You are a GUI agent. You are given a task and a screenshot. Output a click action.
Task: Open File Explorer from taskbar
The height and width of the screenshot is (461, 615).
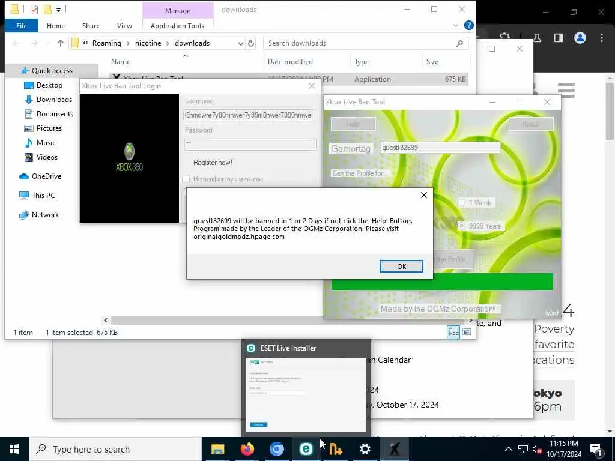[217, 449]
